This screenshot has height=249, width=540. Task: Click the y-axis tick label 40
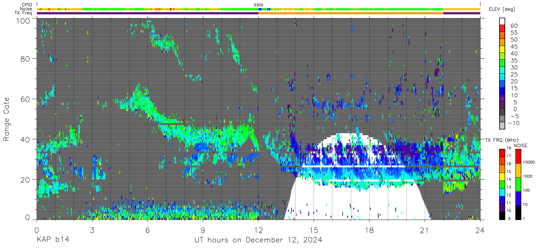coord(26,139)
